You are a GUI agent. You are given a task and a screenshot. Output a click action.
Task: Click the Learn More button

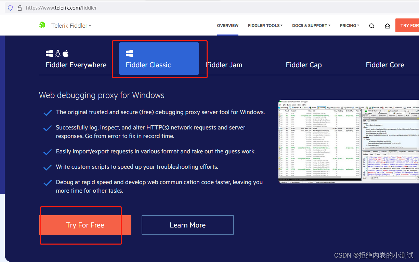[187, 225]
